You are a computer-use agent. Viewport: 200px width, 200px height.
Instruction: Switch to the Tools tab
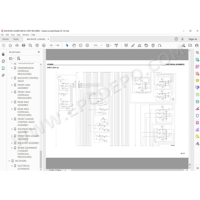tap(16, 39)
